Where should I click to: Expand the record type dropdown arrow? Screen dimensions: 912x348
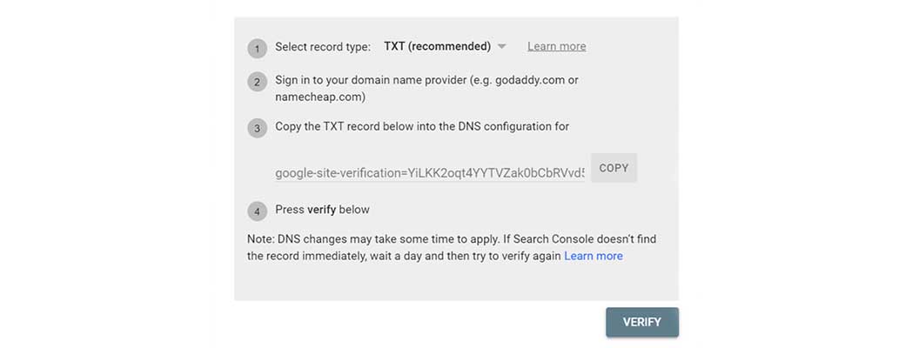pyautogui.click(x=502, y=47)
